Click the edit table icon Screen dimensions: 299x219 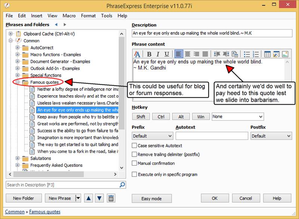(276, 54)
